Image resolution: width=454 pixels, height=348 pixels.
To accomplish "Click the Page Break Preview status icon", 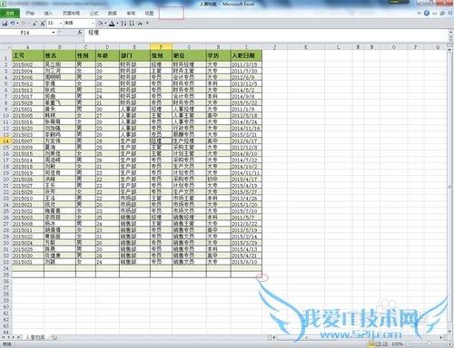I will click(x=385, y=343).
